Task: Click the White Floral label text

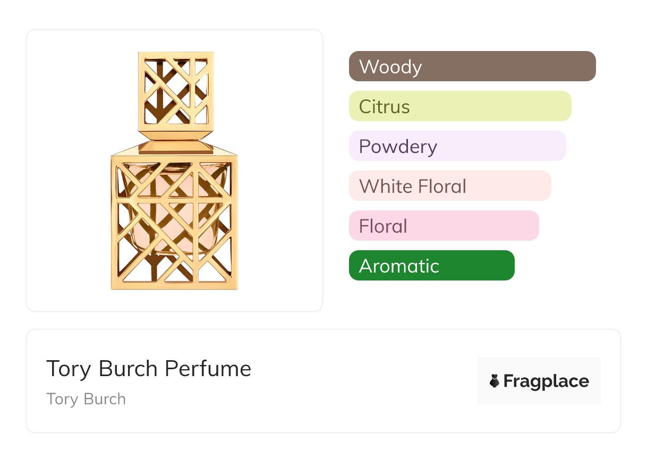Action: [x=413, y=186]
